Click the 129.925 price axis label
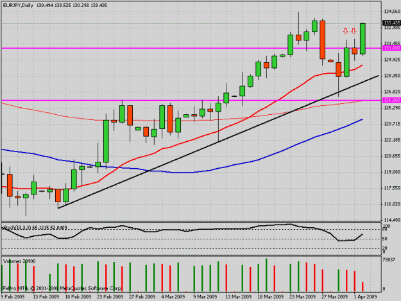 [392, 60]
